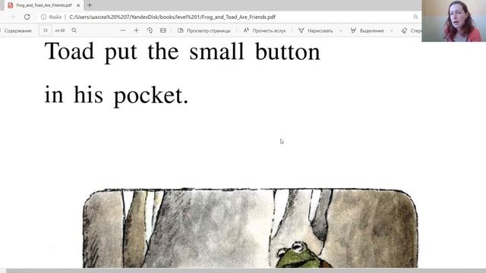Viewport: 486px width, 273px height.
Task: Click the word "pocket." in the text
Action: pyautogui.click(x=151, y=96)
